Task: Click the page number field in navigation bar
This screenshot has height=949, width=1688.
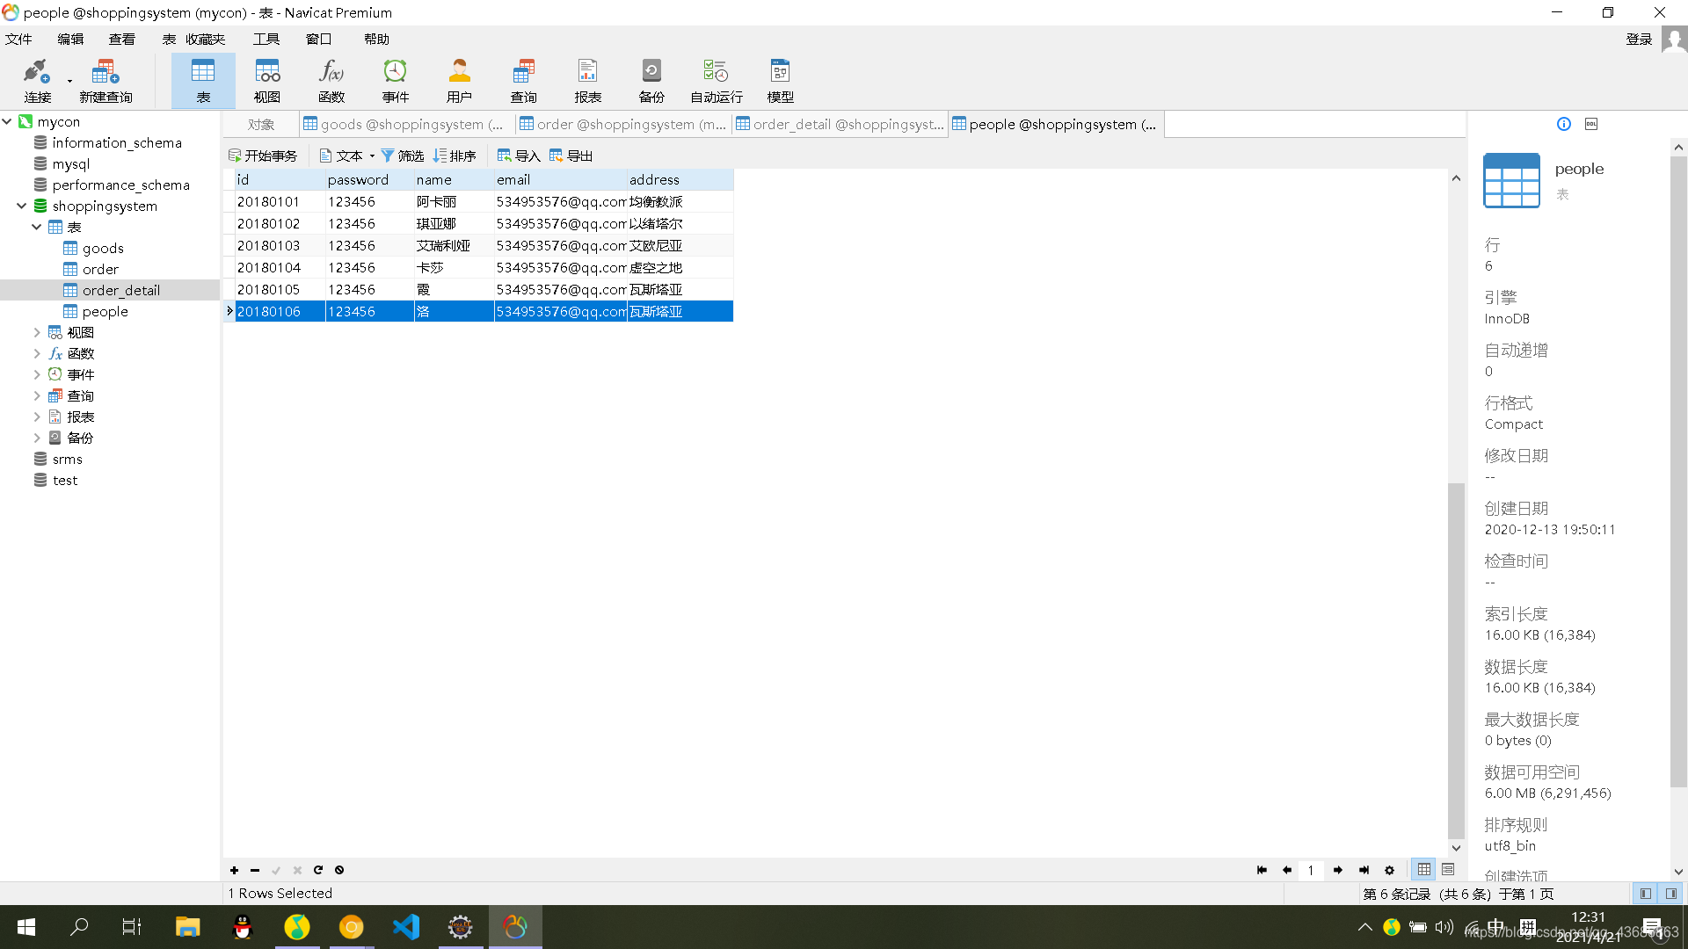Action: coord(1311,870)
